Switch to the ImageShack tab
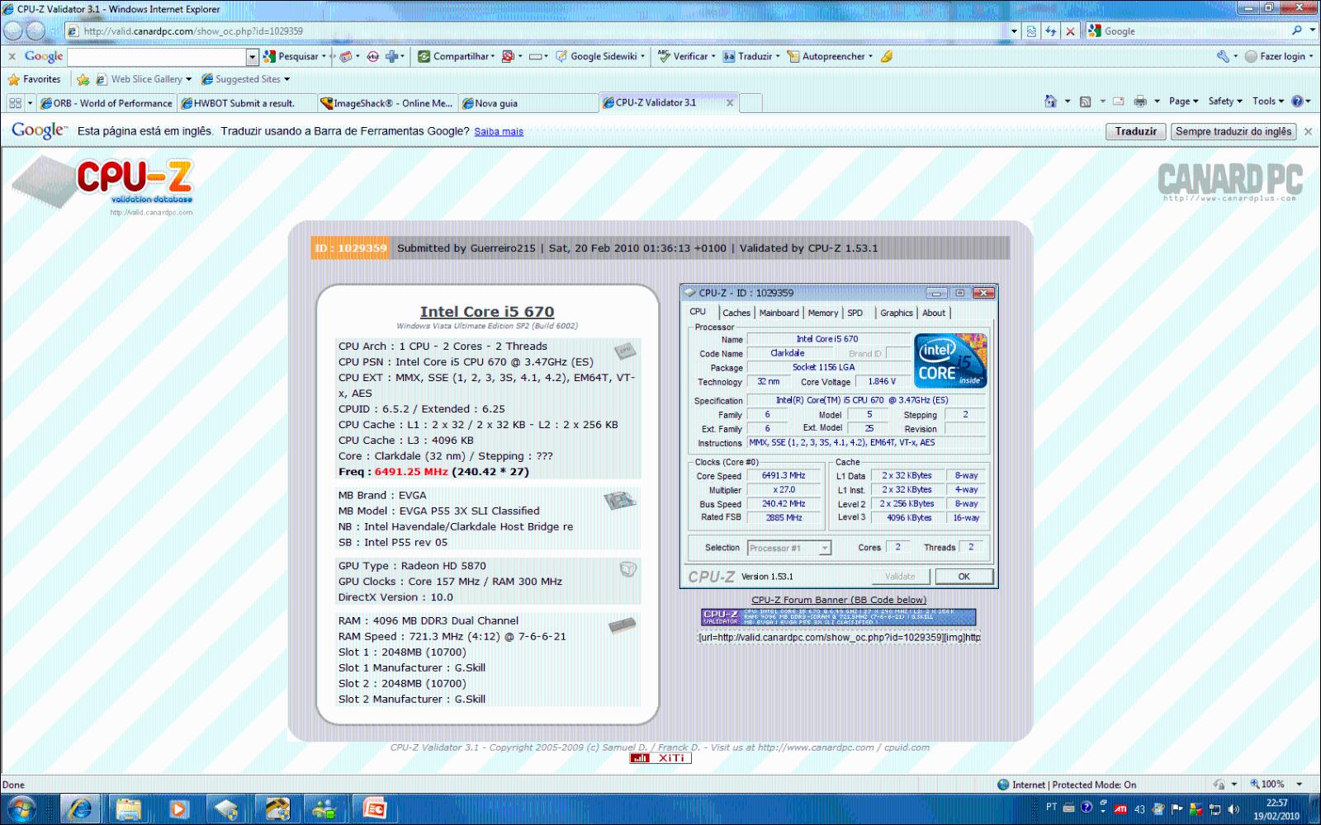Viewport: 1321px width, 825px height. point(386,103)
